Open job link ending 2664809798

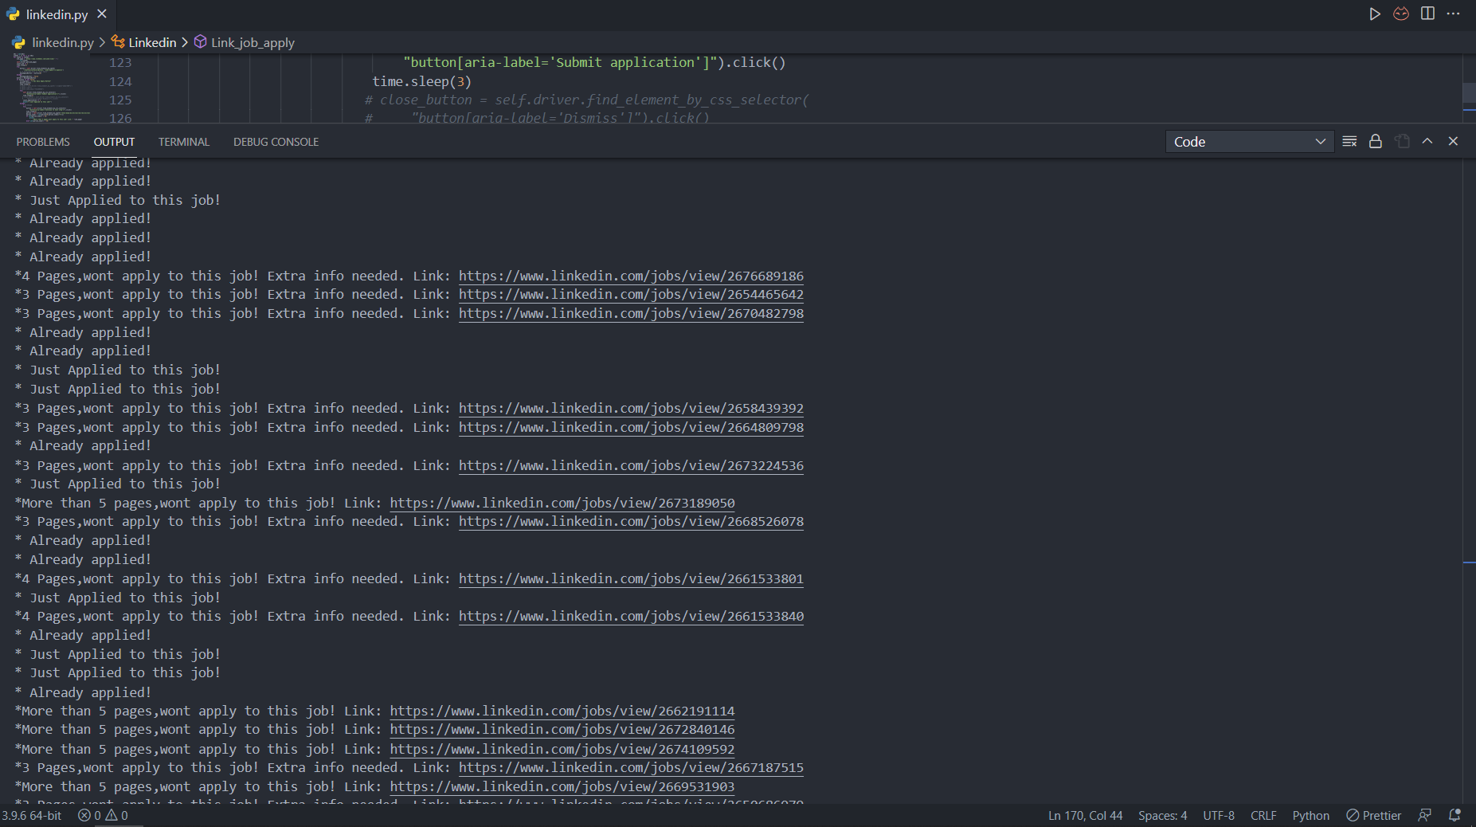click(631, 427)
